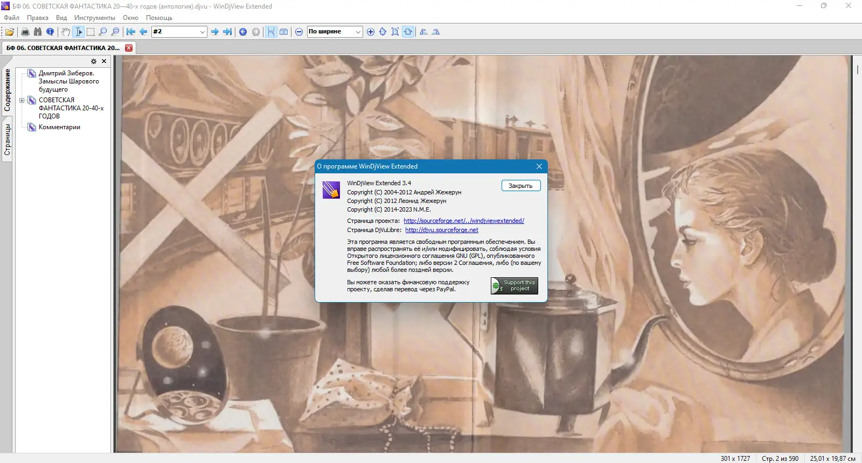Toggle fit page zoom mode

click(x=395, y=32)
